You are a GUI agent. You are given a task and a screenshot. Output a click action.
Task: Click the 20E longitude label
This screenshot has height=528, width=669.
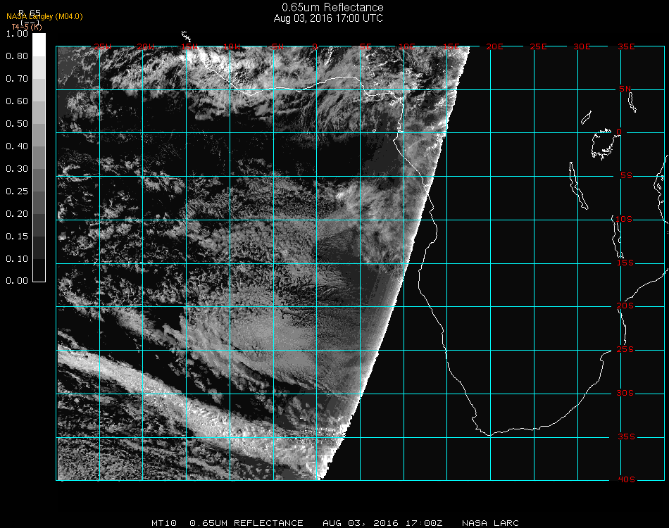tap(494, 46)
